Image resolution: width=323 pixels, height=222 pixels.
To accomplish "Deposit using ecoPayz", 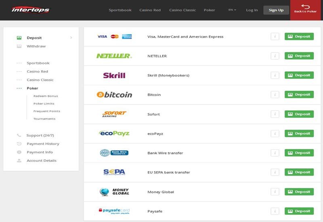I will click(x=299, y=134).
